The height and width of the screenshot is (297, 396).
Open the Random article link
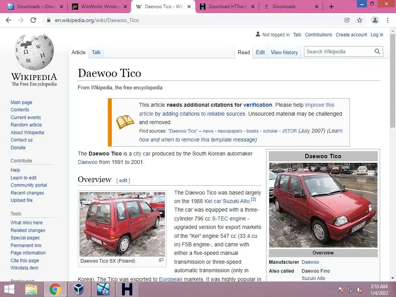[26, 125]
